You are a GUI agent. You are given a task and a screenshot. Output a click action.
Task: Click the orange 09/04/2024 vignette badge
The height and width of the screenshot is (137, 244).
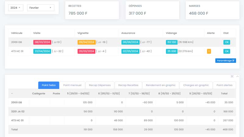tap(87, 42)
